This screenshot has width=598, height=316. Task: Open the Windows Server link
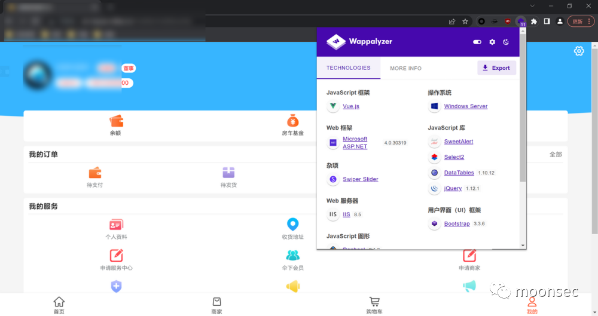click(x=466, y=106)
